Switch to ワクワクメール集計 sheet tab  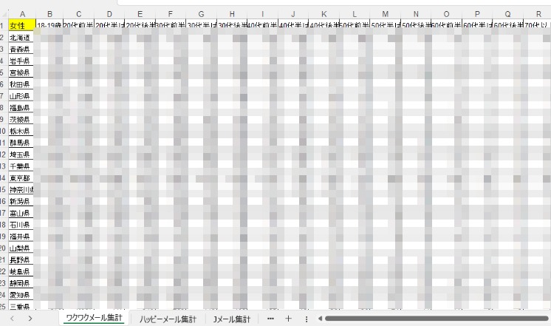pos(95,319)
